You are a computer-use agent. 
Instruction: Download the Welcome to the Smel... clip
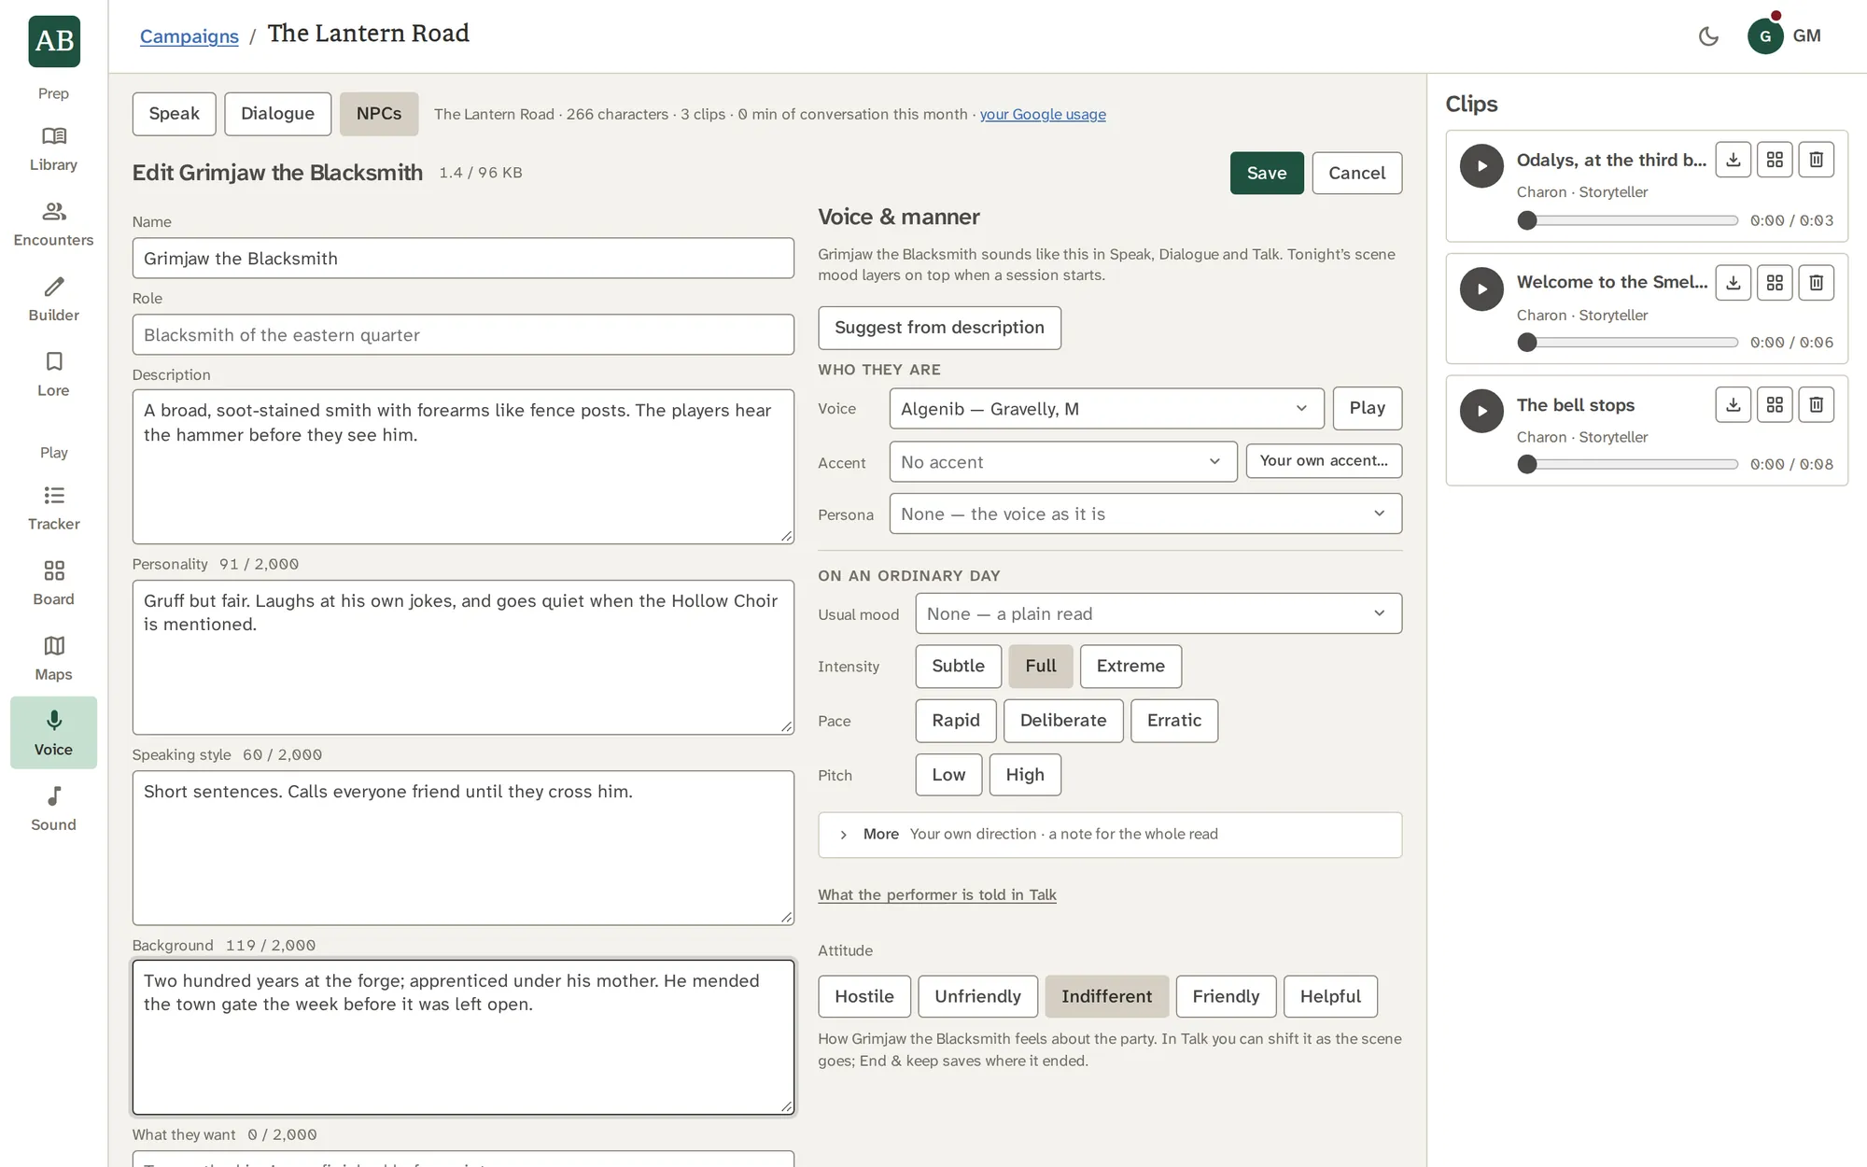click(x=1734, y=282)
